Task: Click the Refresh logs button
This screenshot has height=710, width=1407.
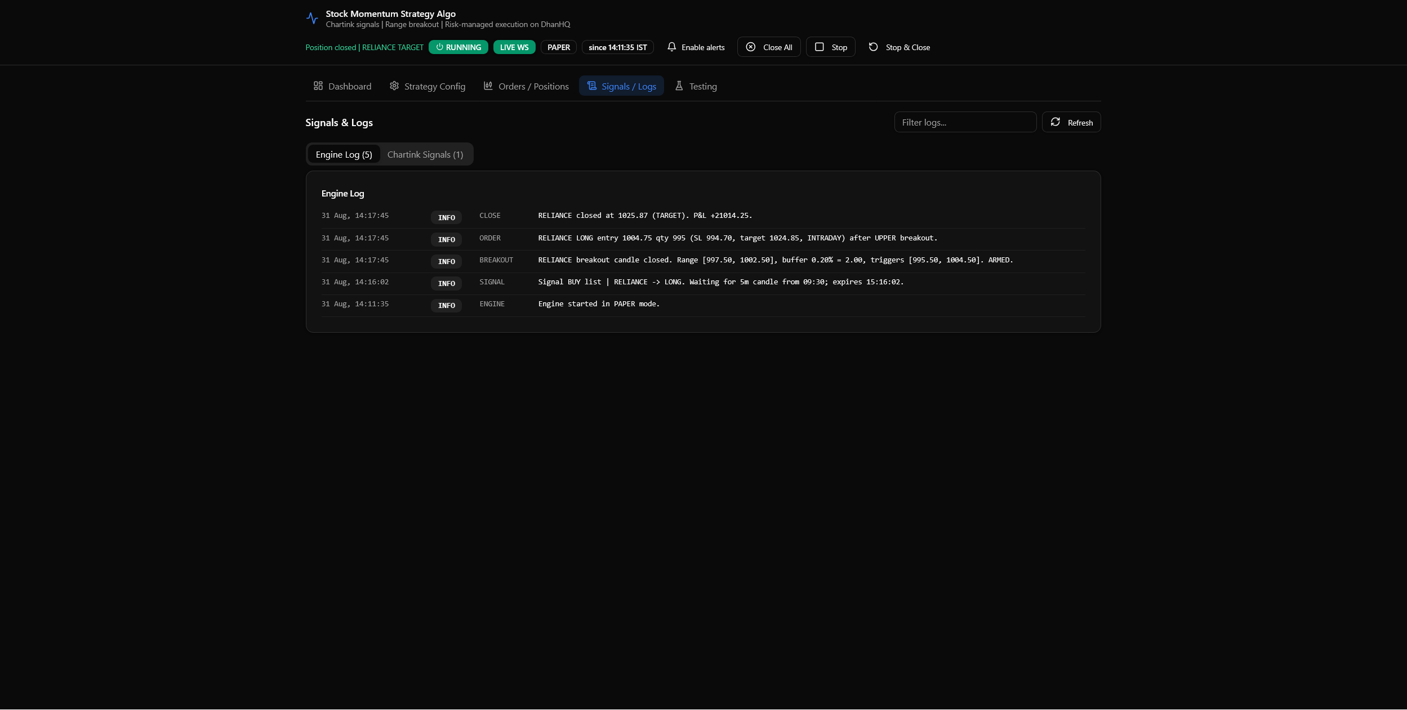Action: [x=1071, y=122]
